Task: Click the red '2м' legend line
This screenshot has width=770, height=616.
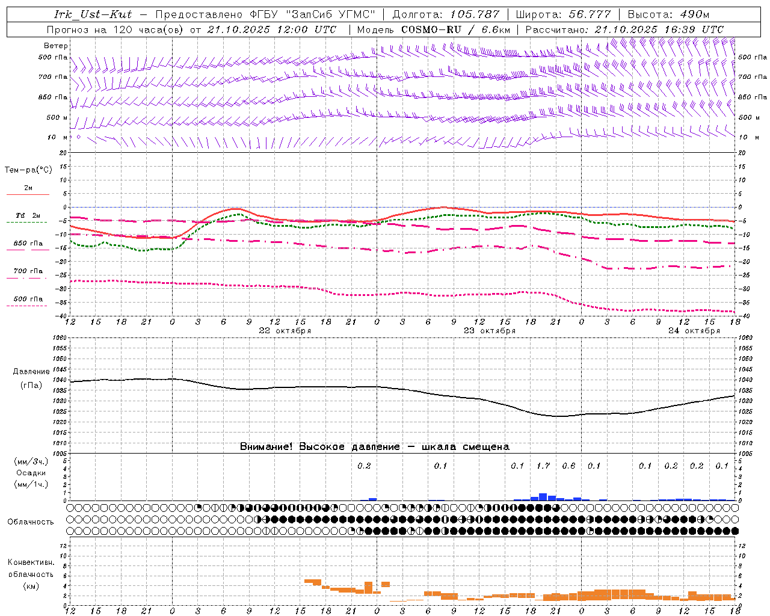Action: [28, 194]
